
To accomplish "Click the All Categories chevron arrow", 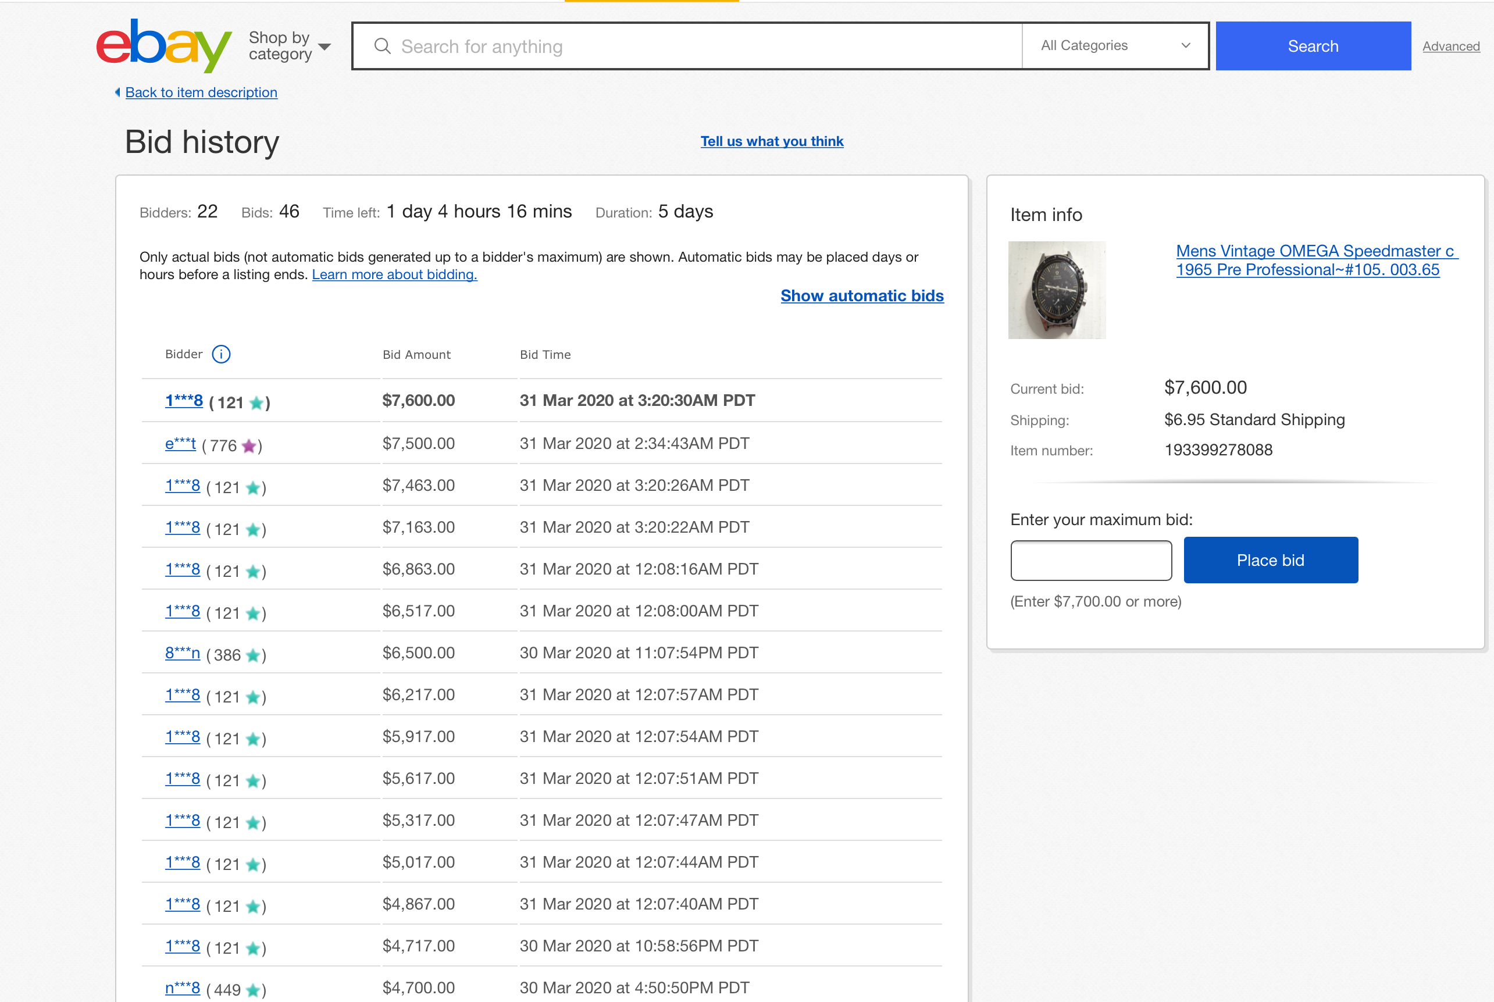I will pos(1185,46).
